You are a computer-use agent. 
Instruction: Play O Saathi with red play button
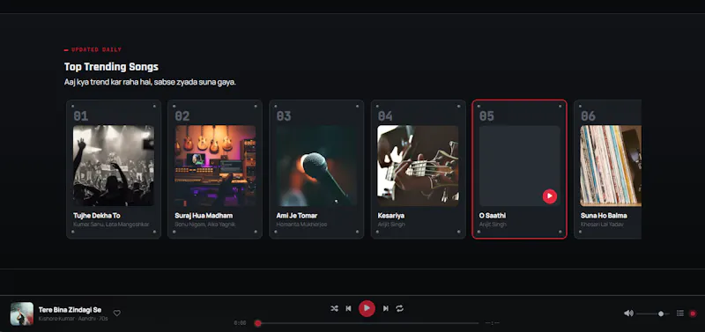point(549,196)
